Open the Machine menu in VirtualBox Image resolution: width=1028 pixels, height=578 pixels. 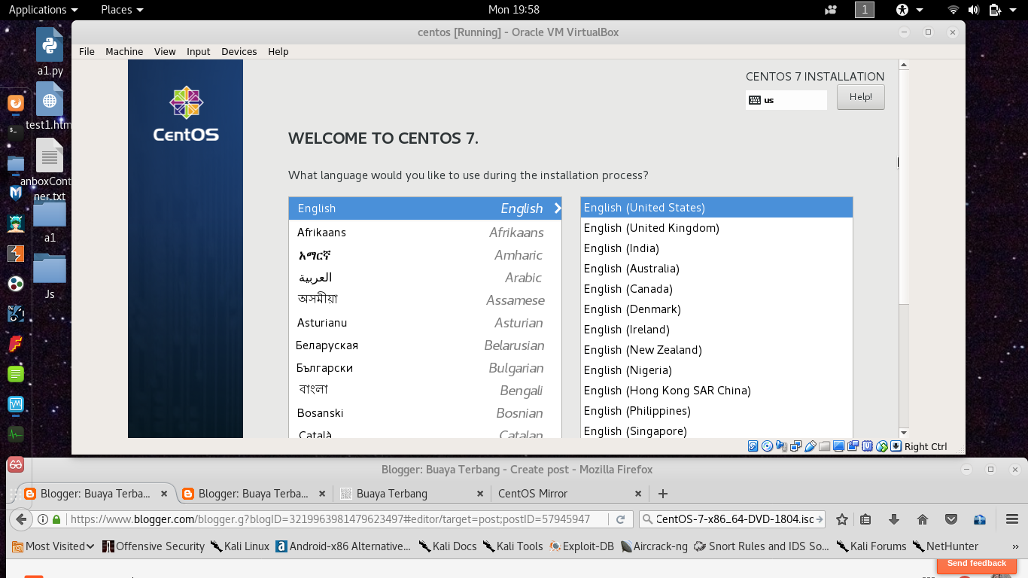[x=124, y=51]
